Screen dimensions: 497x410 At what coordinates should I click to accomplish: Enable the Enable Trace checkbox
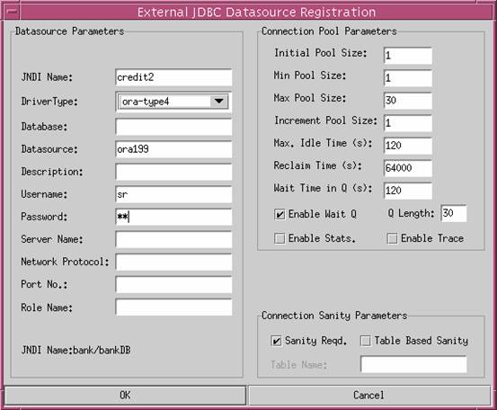coord(392,238)
